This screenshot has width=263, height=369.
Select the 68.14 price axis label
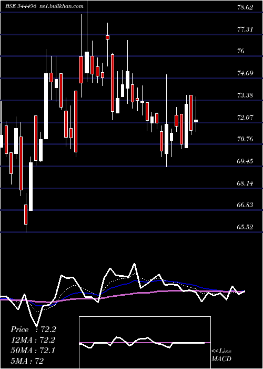[x=246, y=183]
